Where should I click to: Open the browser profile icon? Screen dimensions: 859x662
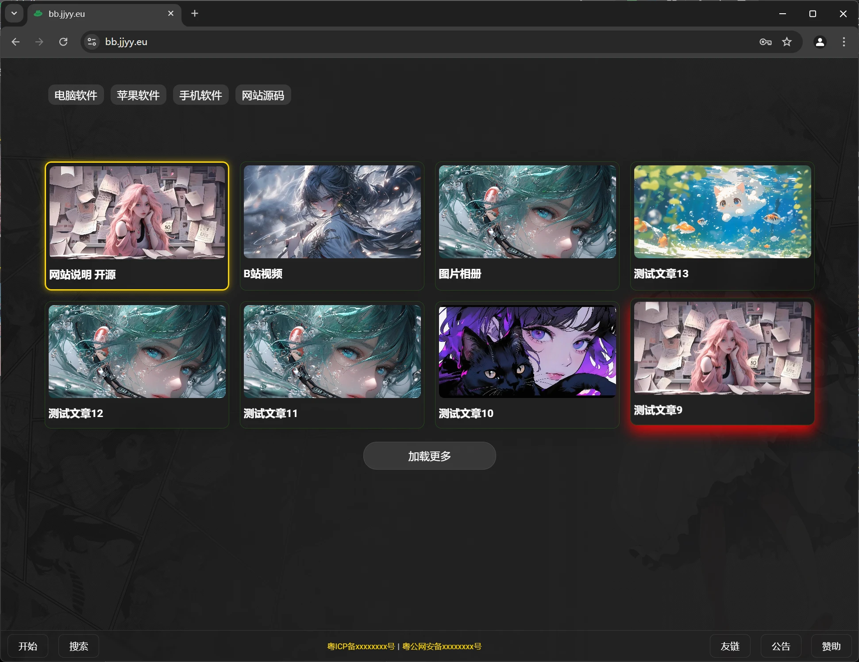click(820, 42)
